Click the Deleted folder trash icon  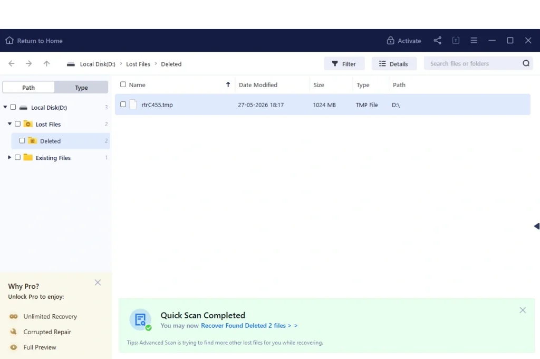point(32,140)
